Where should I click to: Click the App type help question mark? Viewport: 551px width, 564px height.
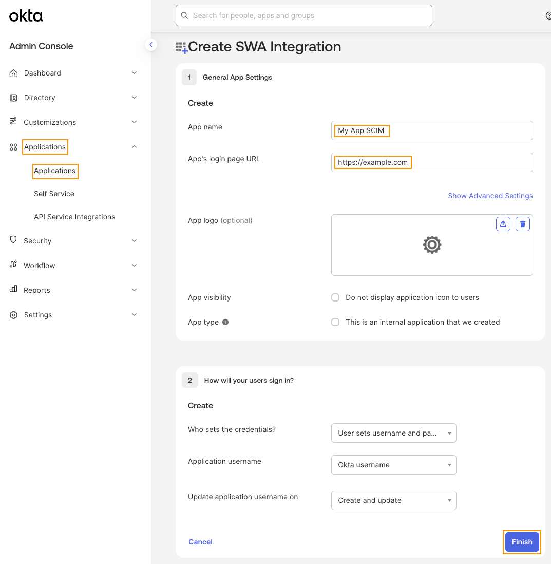[x=225, y=322]
